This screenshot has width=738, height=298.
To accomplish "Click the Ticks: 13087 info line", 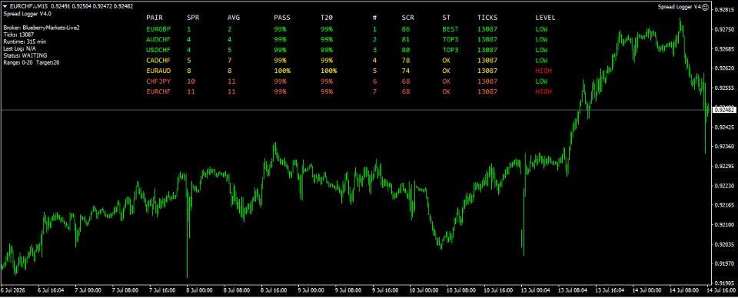I will coord(18,35).
